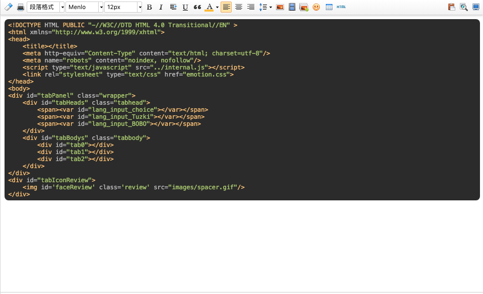Click the tab1 div line
This screenshot has height=294, width=483.
tap(76, 152)
